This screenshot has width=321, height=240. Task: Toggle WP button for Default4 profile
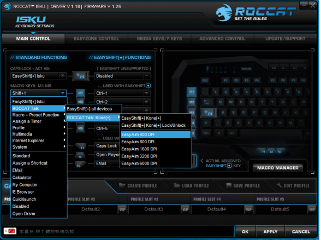pyautogui.click(x=248, y=209)
